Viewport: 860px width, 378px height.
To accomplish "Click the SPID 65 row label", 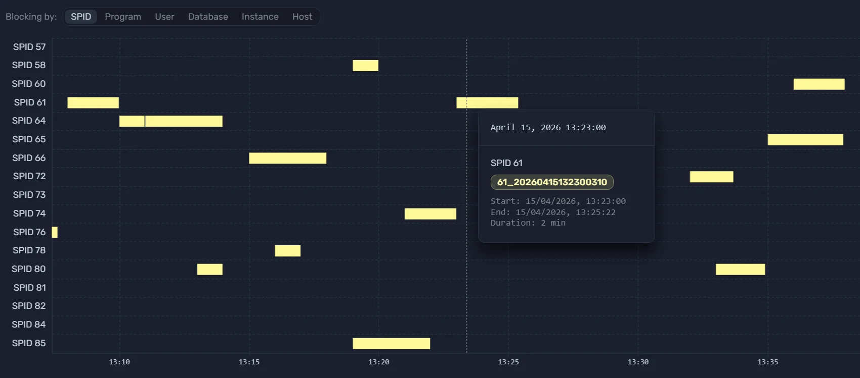I will 29,139.
